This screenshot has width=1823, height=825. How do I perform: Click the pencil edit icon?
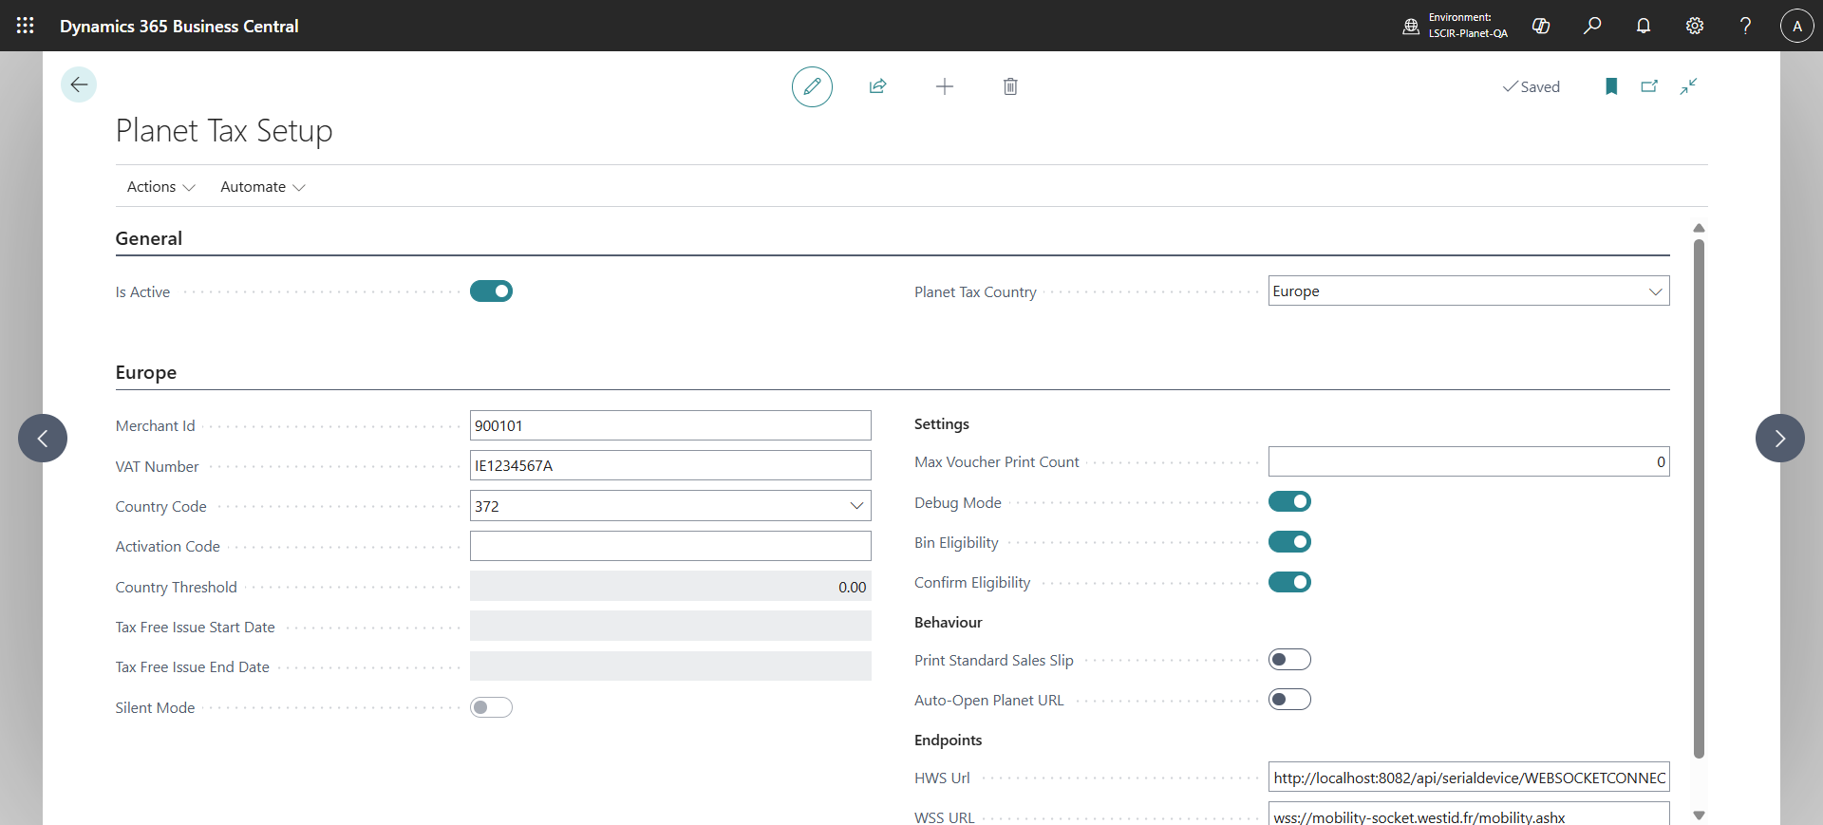click(x=812, y=86)
